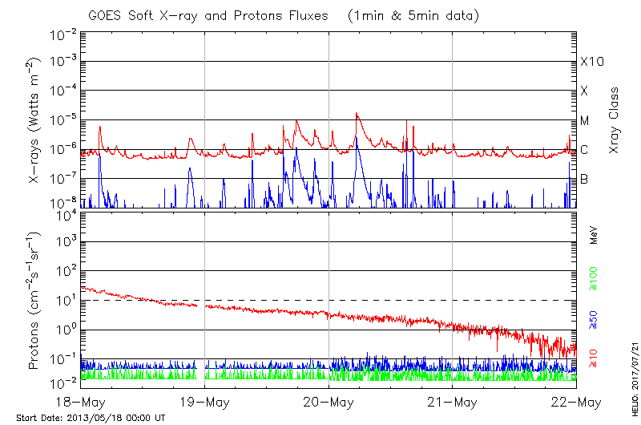This screenshot has width=641, height=425.
Task: Select the M flare class label
Action: 584,121
